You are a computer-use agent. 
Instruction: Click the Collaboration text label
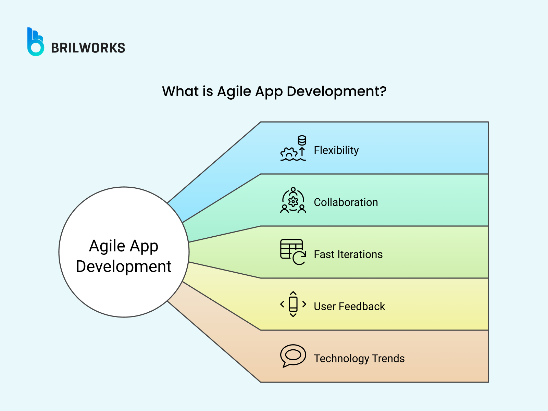(x=346, y=202)
